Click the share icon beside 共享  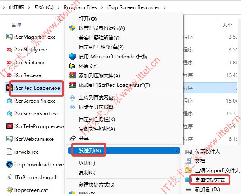click(72, 138)
